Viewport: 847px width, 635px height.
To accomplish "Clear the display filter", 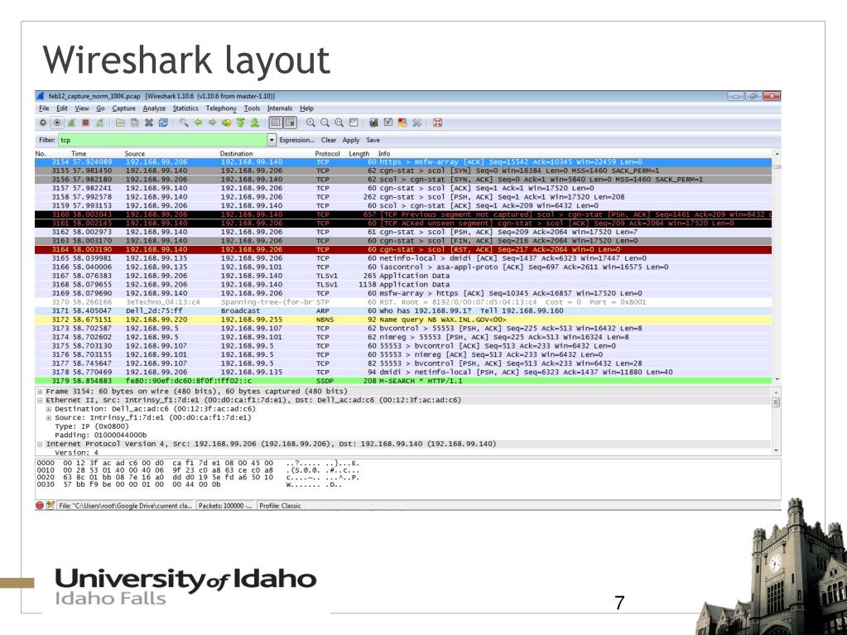I will [x=329, y=140].
